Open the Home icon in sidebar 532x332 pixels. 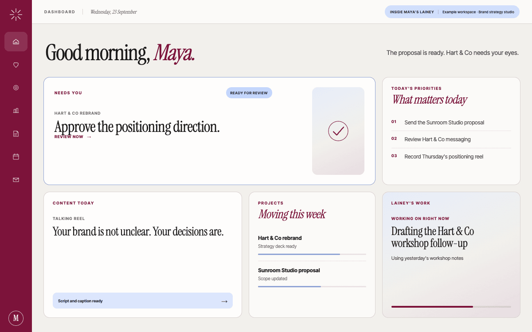[16, 42]
